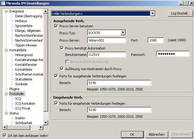Select 'Inaktiv' under Status
Viewport: 194px width, 139px height.
[20, 118]
